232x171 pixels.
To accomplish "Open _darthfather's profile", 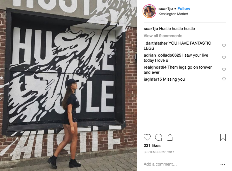I will coord(155,43).
